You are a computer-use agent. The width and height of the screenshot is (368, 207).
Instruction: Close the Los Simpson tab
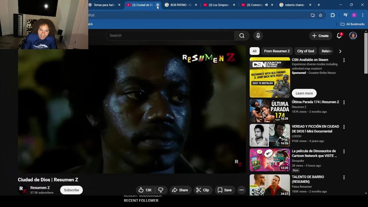tap(234, 5)
